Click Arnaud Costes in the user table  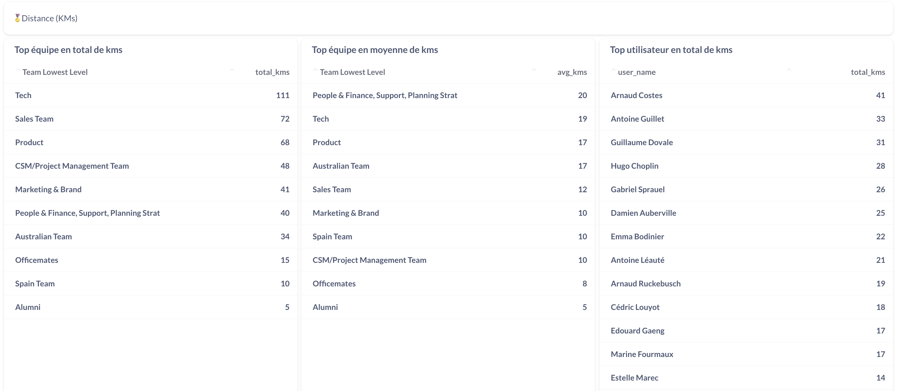pyautogui.click(x=636, y=95)
